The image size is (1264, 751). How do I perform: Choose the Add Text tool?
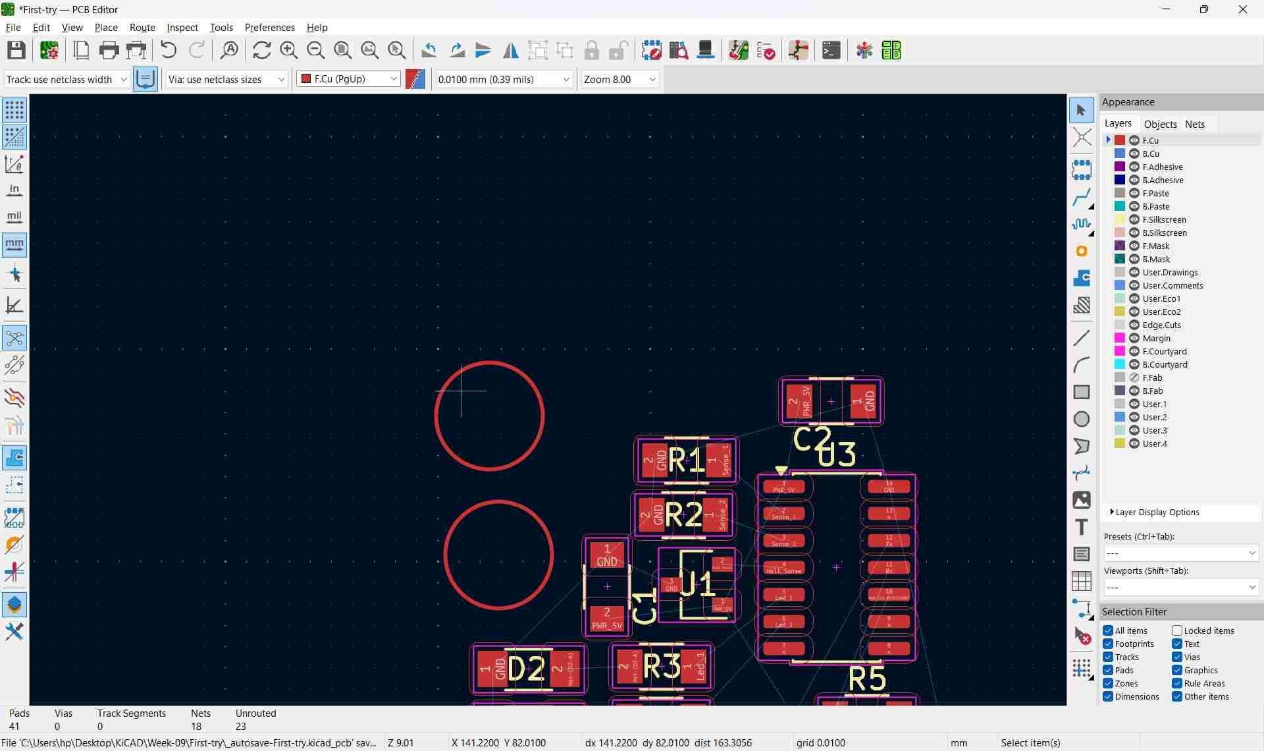point(1082,527)
